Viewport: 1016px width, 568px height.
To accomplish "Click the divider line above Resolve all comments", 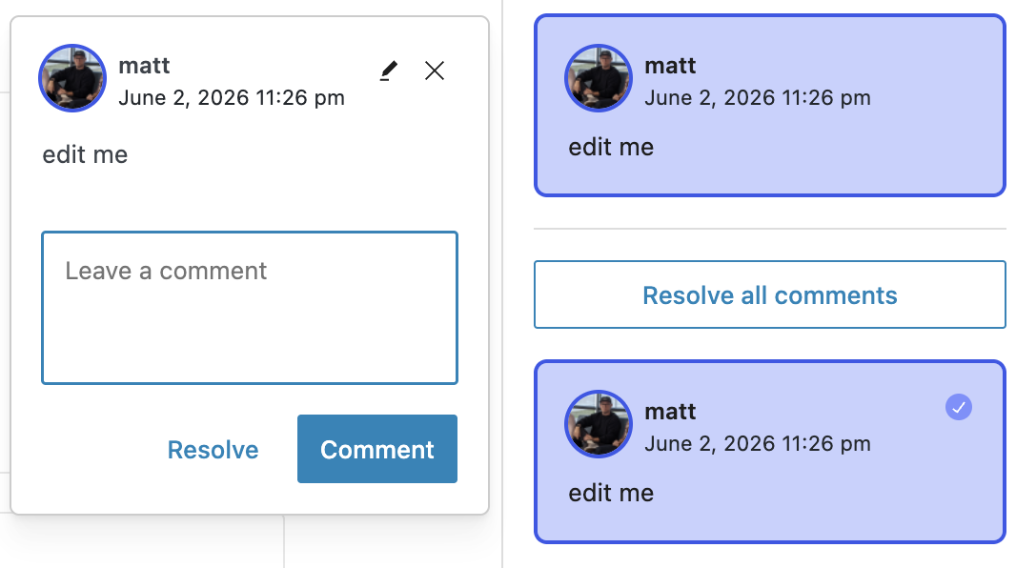I will point(770,229).
